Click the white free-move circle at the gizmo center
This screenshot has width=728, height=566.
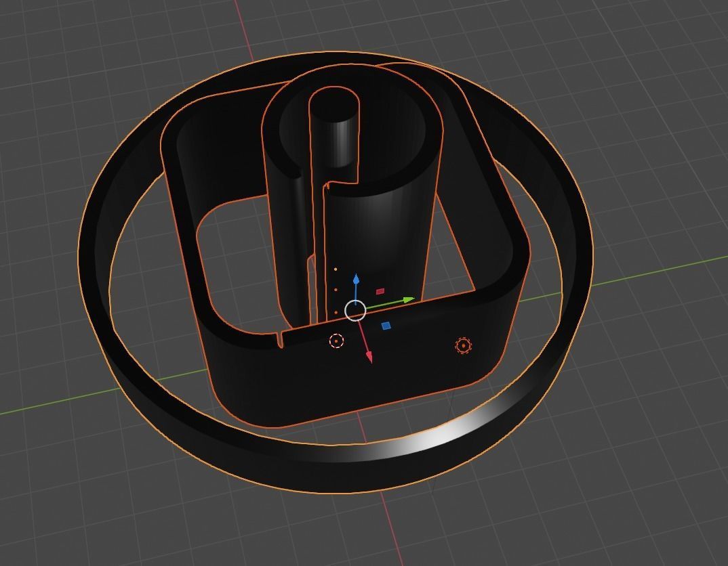[355, 311]
